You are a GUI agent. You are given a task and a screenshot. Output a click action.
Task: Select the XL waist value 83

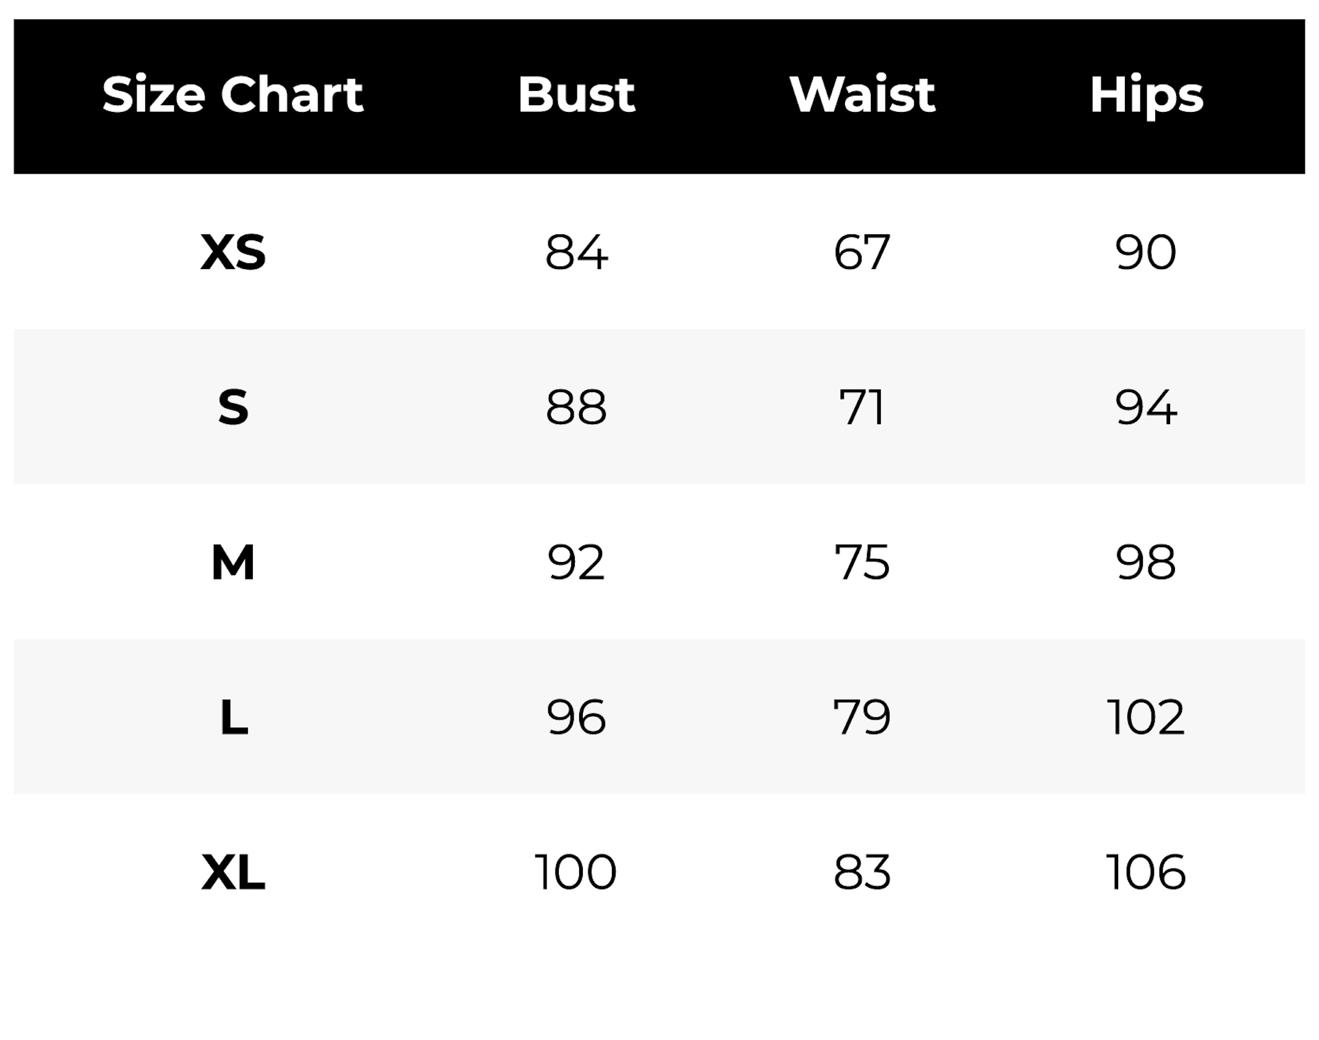[x=862, y=872]
